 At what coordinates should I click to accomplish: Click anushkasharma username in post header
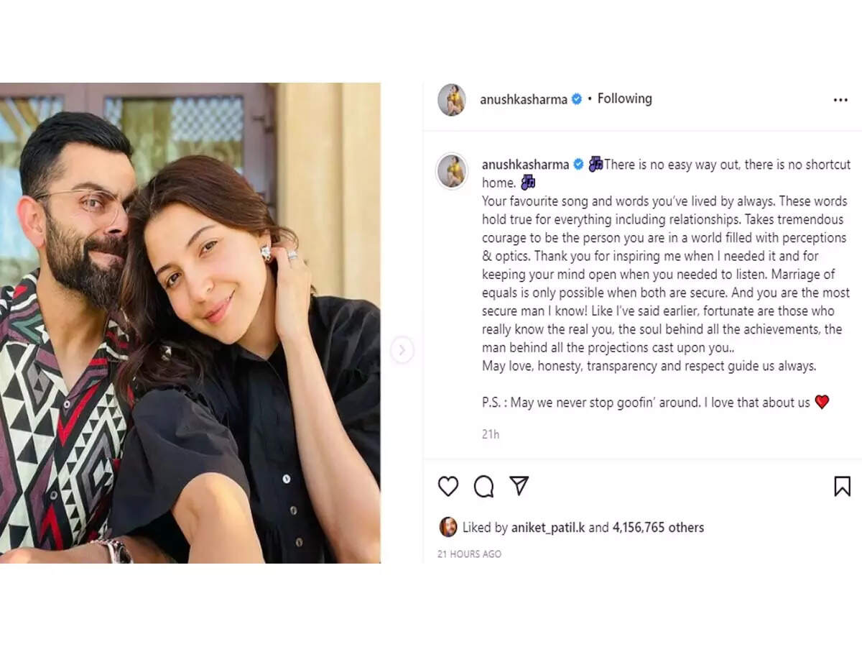tap(523, 99)
